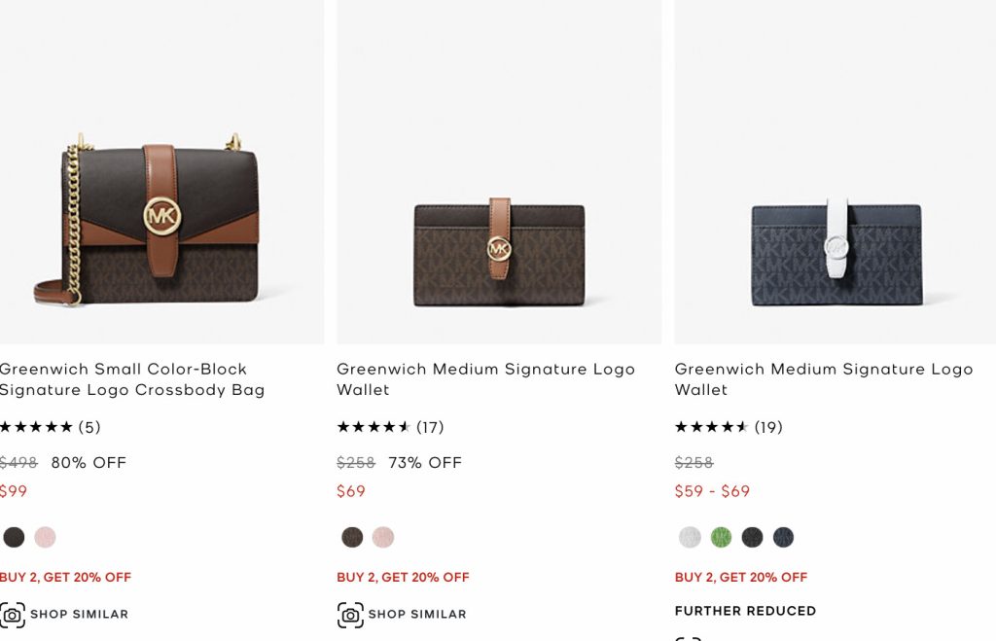Click the crossbody bag product image
996x641 pixels.
[160, 224]
